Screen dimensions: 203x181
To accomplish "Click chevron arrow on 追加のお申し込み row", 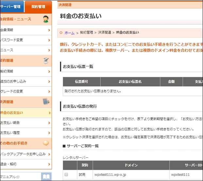I will point(49,81).
